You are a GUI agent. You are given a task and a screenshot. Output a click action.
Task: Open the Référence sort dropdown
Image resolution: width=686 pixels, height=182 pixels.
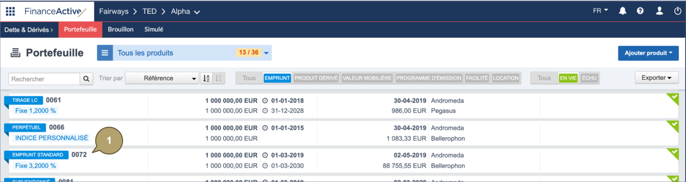click(x=162, y=78)
